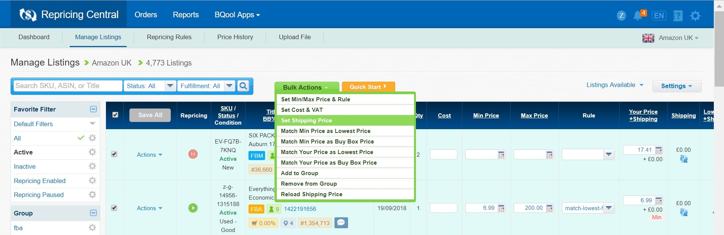Open the top bar settings gear
This screenshot has width=724, height=235.
pos(695,15)
